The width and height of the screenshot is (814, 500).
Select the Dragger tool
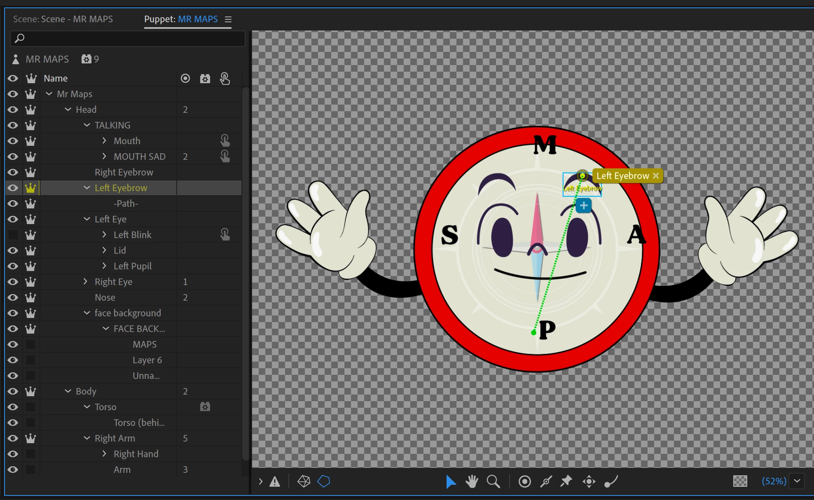tap(589, 481)
